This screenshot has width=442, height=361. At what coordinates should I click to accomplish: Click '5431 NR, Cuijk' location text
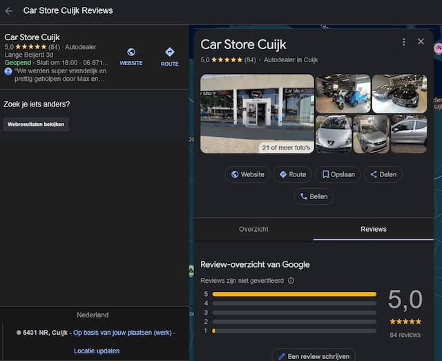(x=45, y=333)
